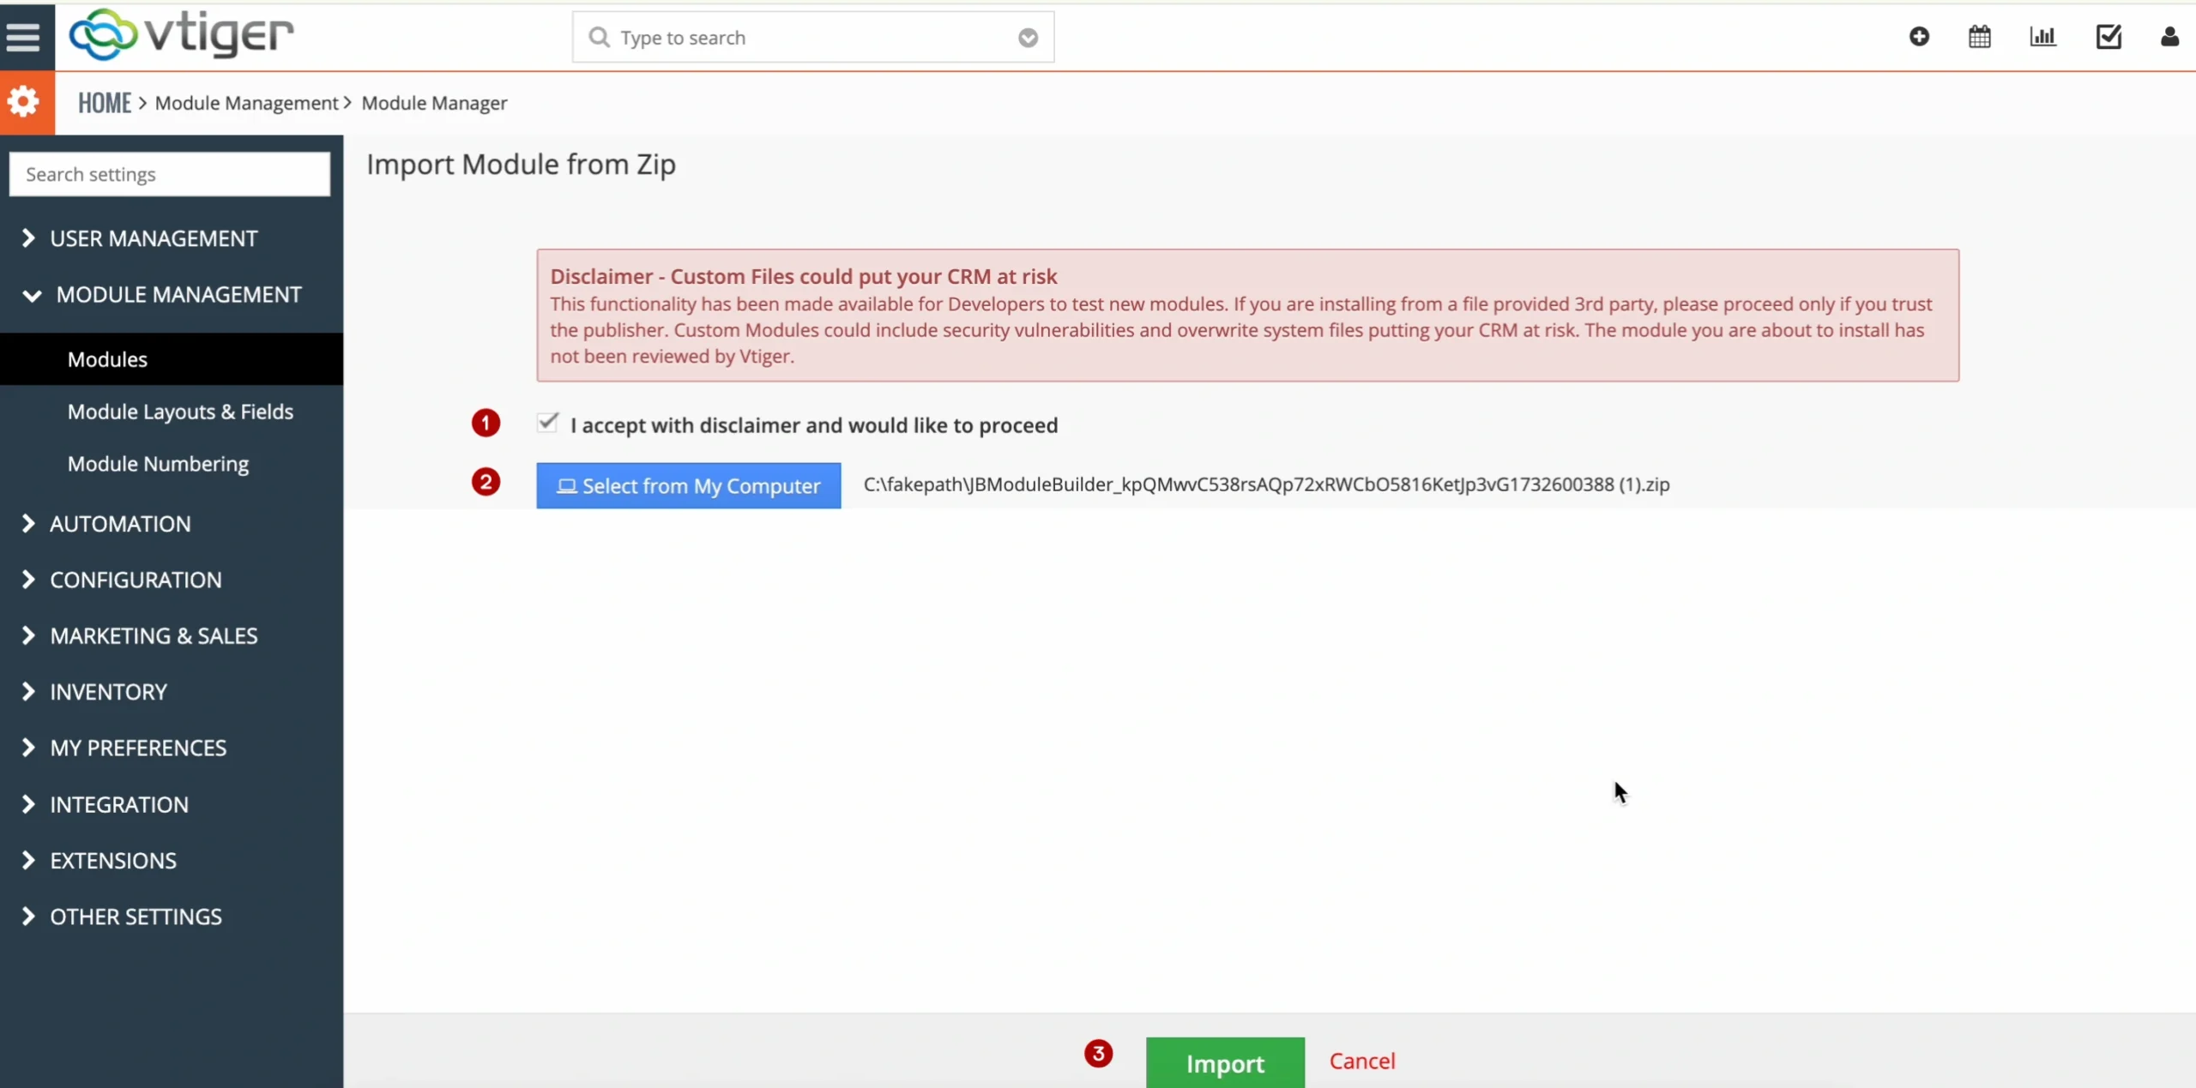The height and width of the screenshot is (1088, 2196).
Task: Click the orange settings gear icon
Action: (x=24, y=102)
